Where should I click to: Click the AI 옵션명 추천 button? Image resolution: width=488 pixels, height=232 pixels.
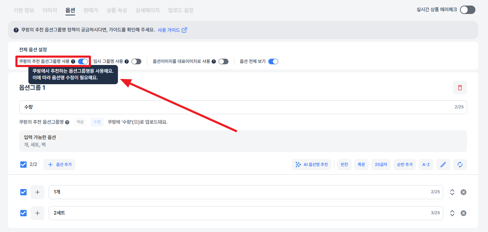coord(311,165)
